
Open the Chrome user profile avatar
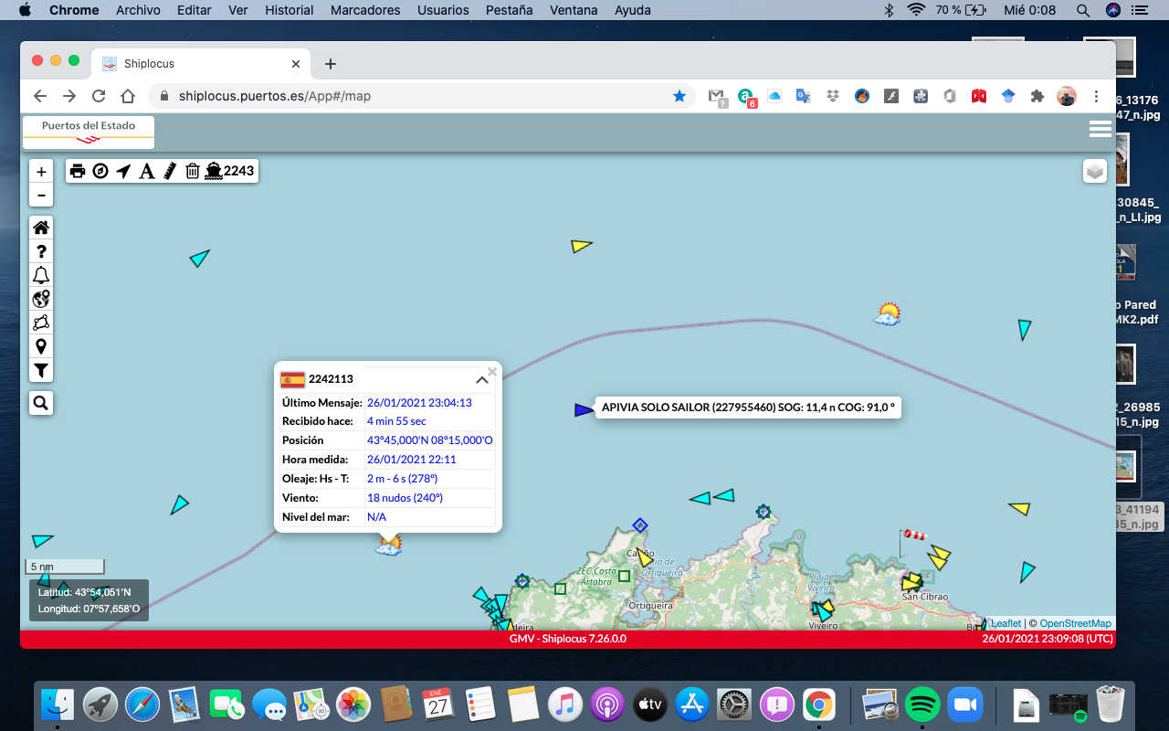1067,96
